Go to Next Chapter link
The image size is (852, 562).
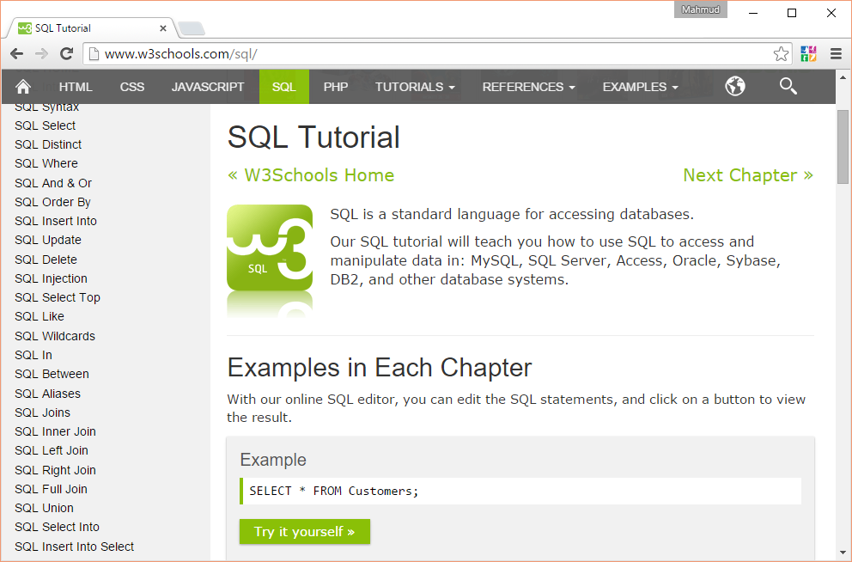(x=748, y=175)
